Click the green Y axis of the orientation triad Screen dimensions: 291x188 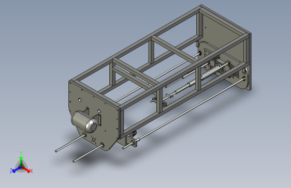21,161
